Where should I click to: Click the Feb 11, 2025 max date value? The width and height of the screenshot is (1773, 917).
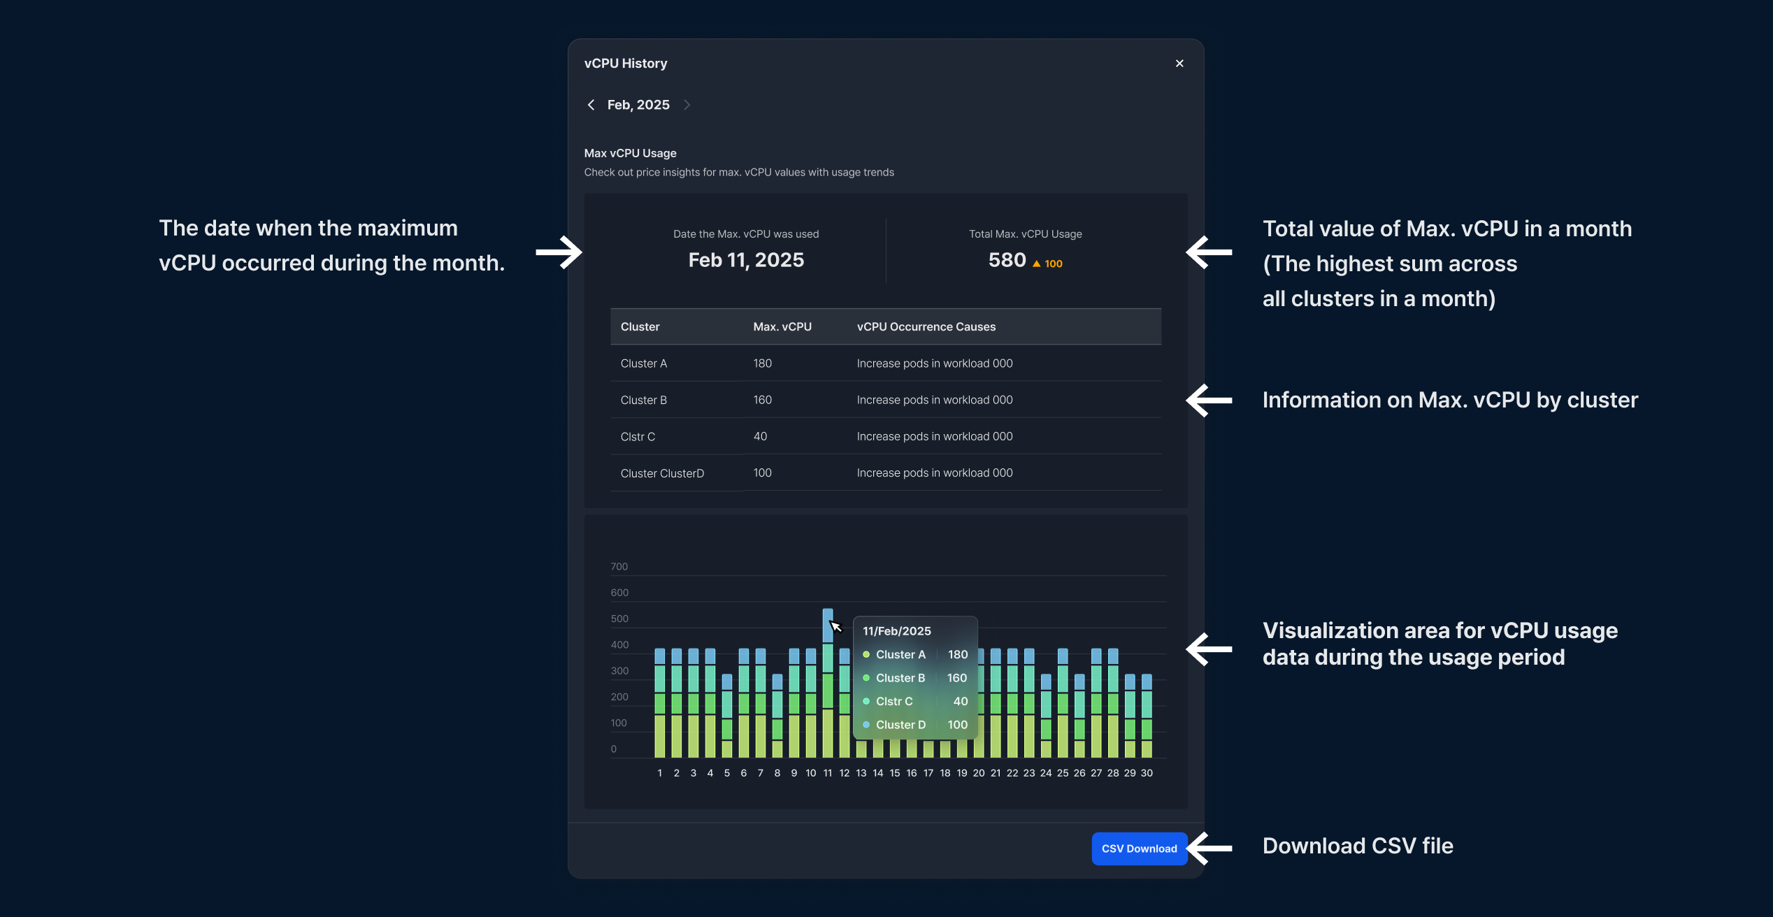tap(746, 260)
